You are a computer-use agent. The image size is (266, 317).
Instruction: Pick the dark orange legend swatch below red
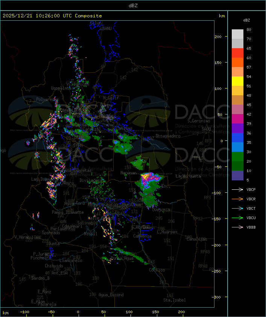point(237,62)
